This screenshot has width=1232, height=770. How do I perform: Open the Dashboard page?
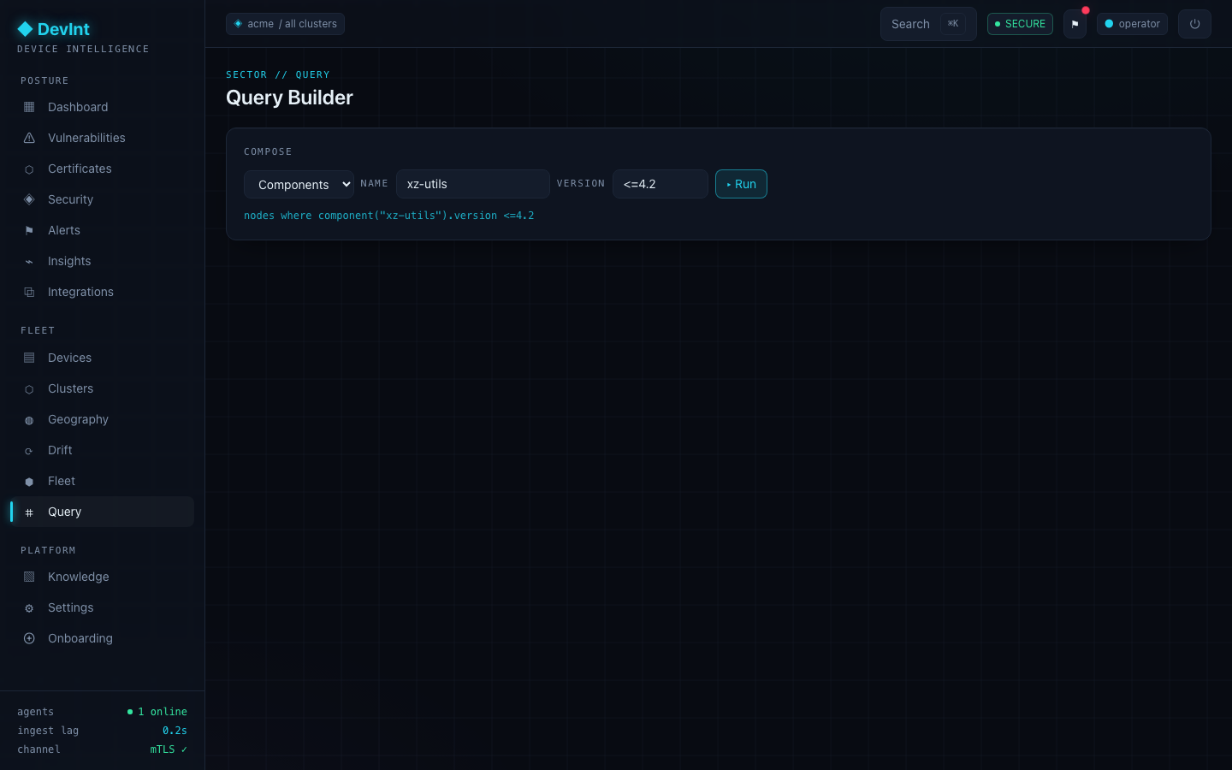tap(102, 107)
